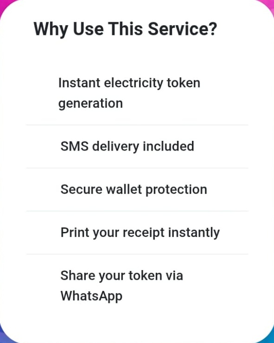Select 'Instant electricity token generation' list item
Viewport: 274px width, 343px height.
pyautogui.click(x=137, y=93)
